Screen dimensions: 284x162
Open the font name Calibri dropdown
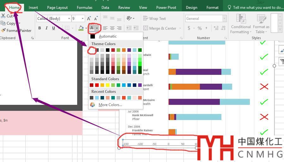click(69, 19)
